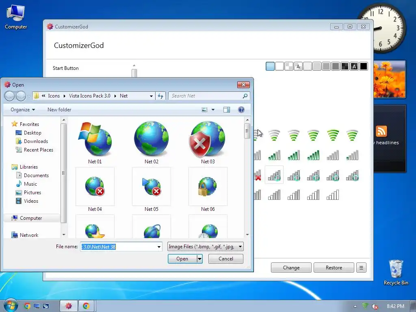This screenshot has width=416, height=312.
Task: Open Downloads in Favorites sidebar
Action: 32,141
